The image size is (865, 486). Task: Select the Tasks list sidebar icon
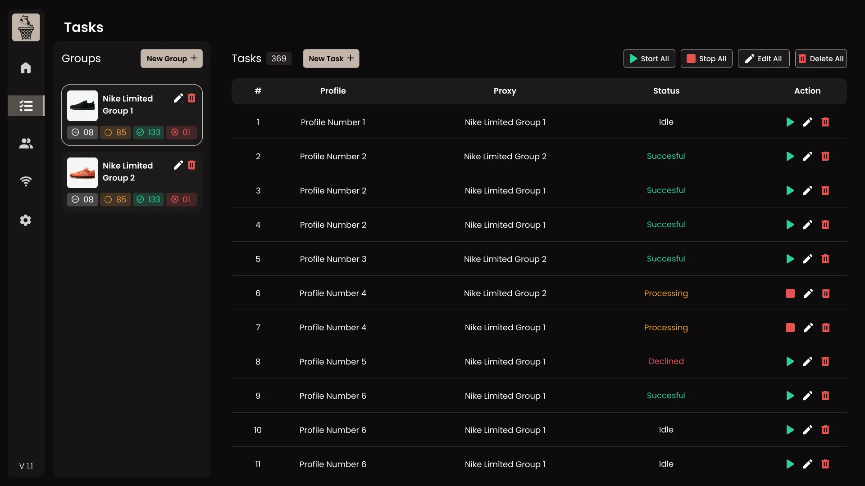coord(26,106)
